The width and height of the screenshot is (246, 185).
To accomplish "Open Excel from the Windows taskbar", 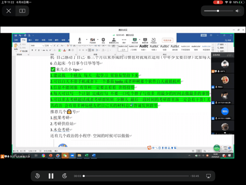I will point(86,155).
